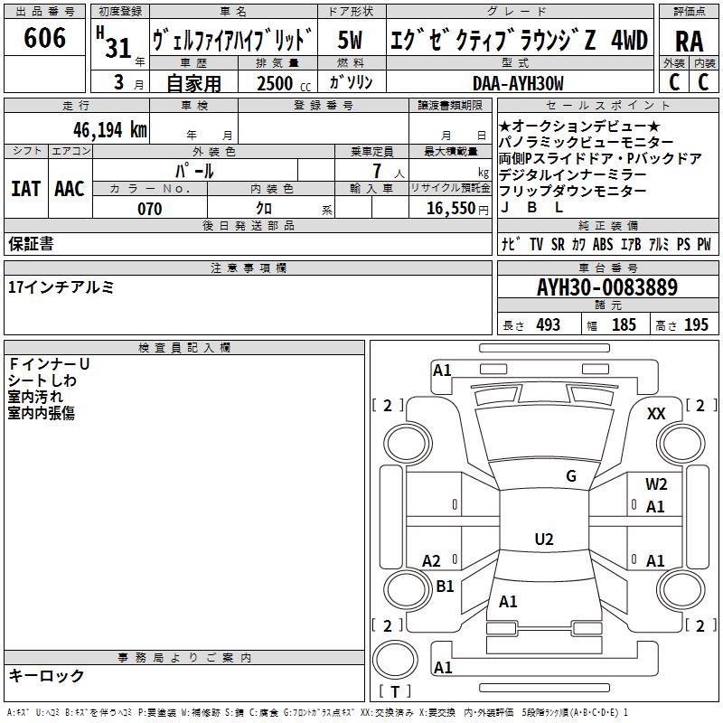723x723 pixels.
Task: Click model code DAA-AYH30W
Action: click(x=518, y=83)
